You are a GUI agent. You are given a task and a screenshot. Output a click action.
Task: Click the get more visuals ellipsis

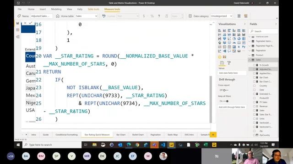[244, 51]
